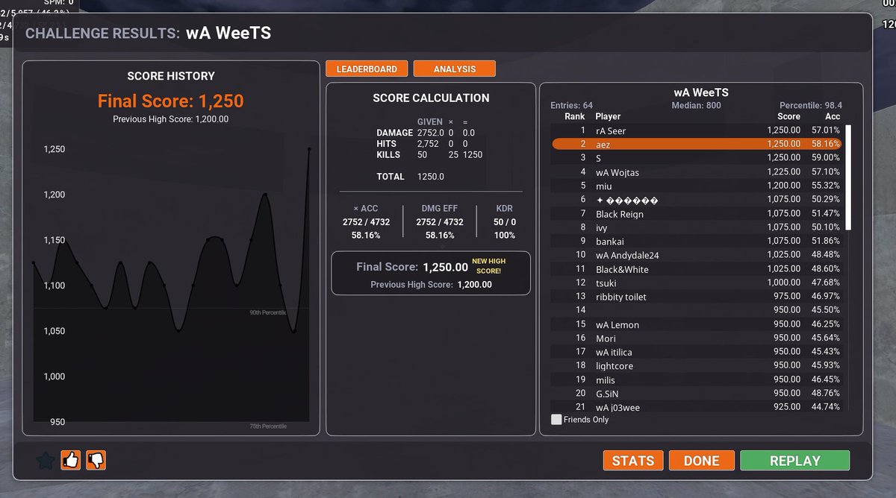Click the Median: 800 label
Viewport: 896px width, 498px height.
[x=696, y=105]
